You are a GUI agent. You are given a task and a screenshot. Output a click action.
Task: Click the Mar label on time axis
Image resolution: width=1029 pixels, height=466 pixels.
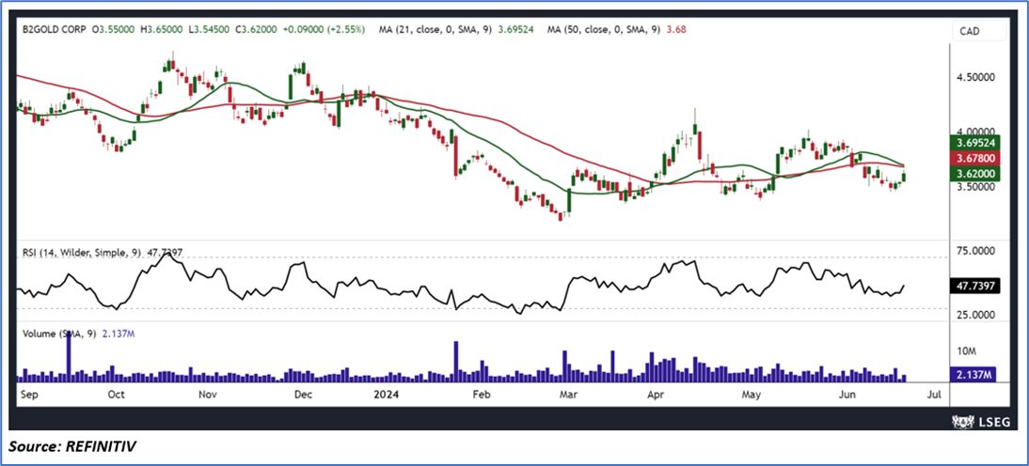(567, 396)
